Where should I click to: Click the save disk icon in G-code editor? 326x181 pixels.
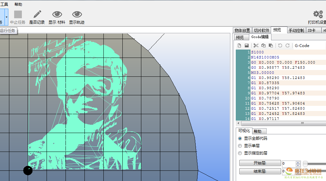pyautogui.click(x=247, y=46)
